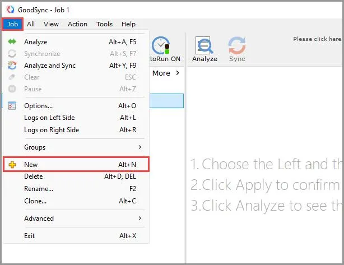The height and width of the screenshot is (265, 344).
Task: Click the AutoRun clock icon
Action: (x=161, y=45)
